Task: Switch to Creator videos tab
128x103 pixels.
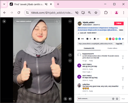Action: pyautogui.click(x=112, y=48)
